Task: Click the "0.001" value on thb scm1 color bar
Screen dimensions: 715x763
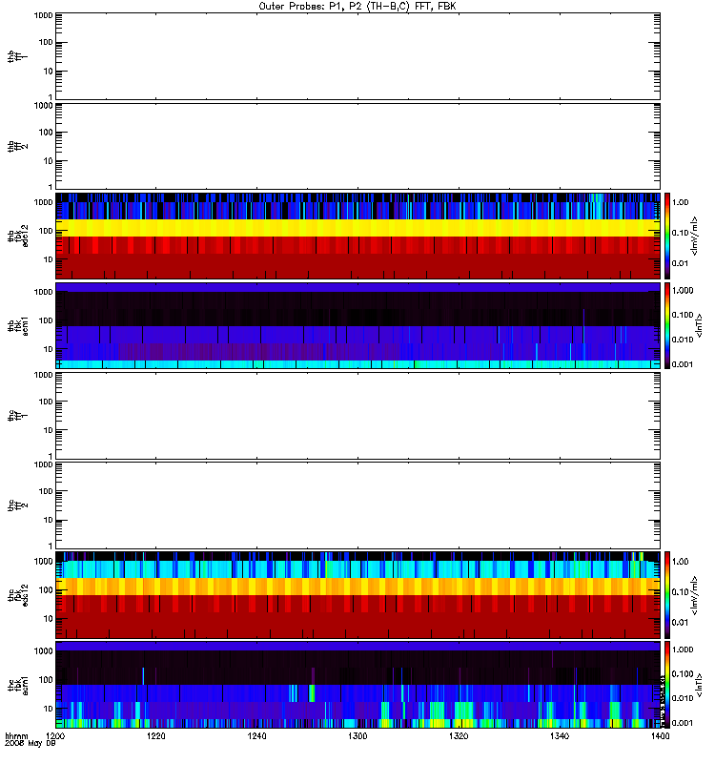Action: pos(683,364)
